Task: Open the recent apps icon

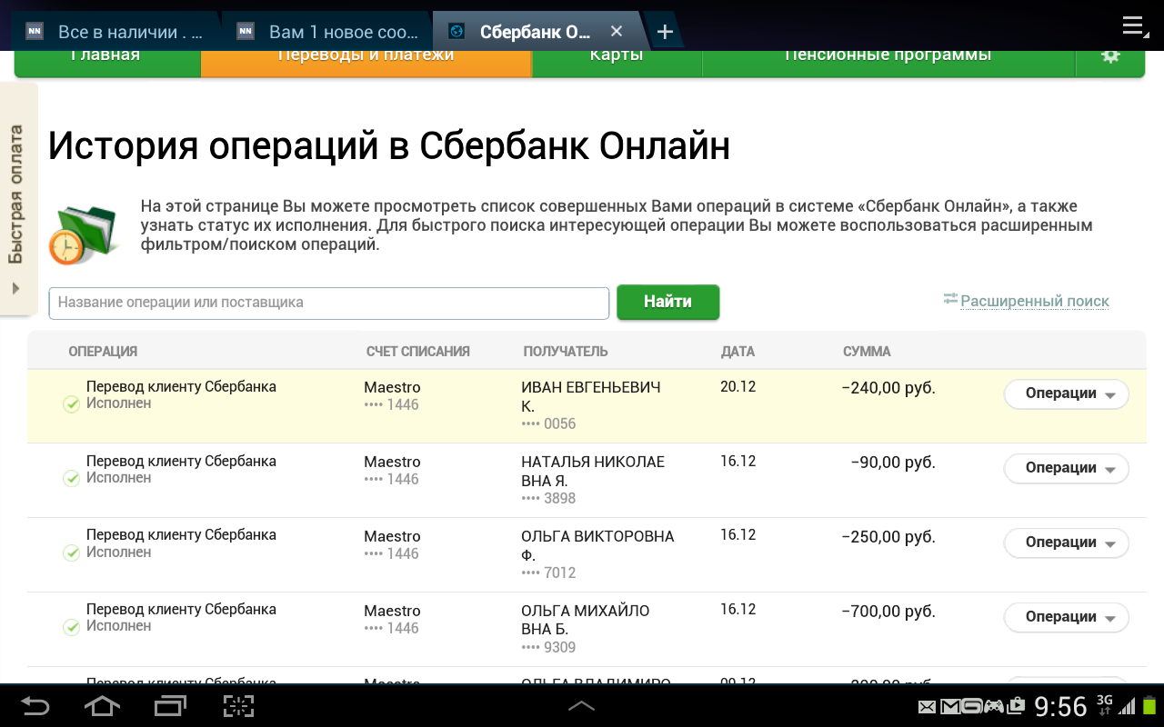Action: 170,706
